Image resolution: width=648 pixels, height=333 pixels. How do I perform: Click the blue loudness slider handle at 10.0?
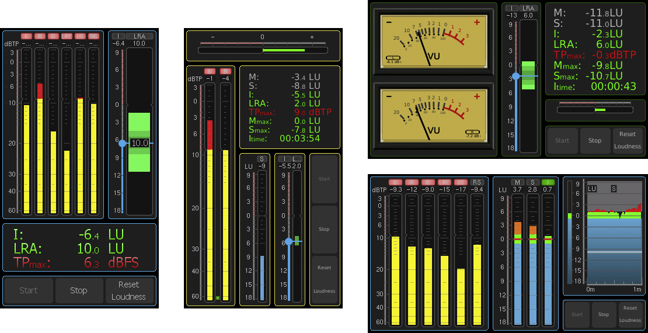click(x=122, y=143)
